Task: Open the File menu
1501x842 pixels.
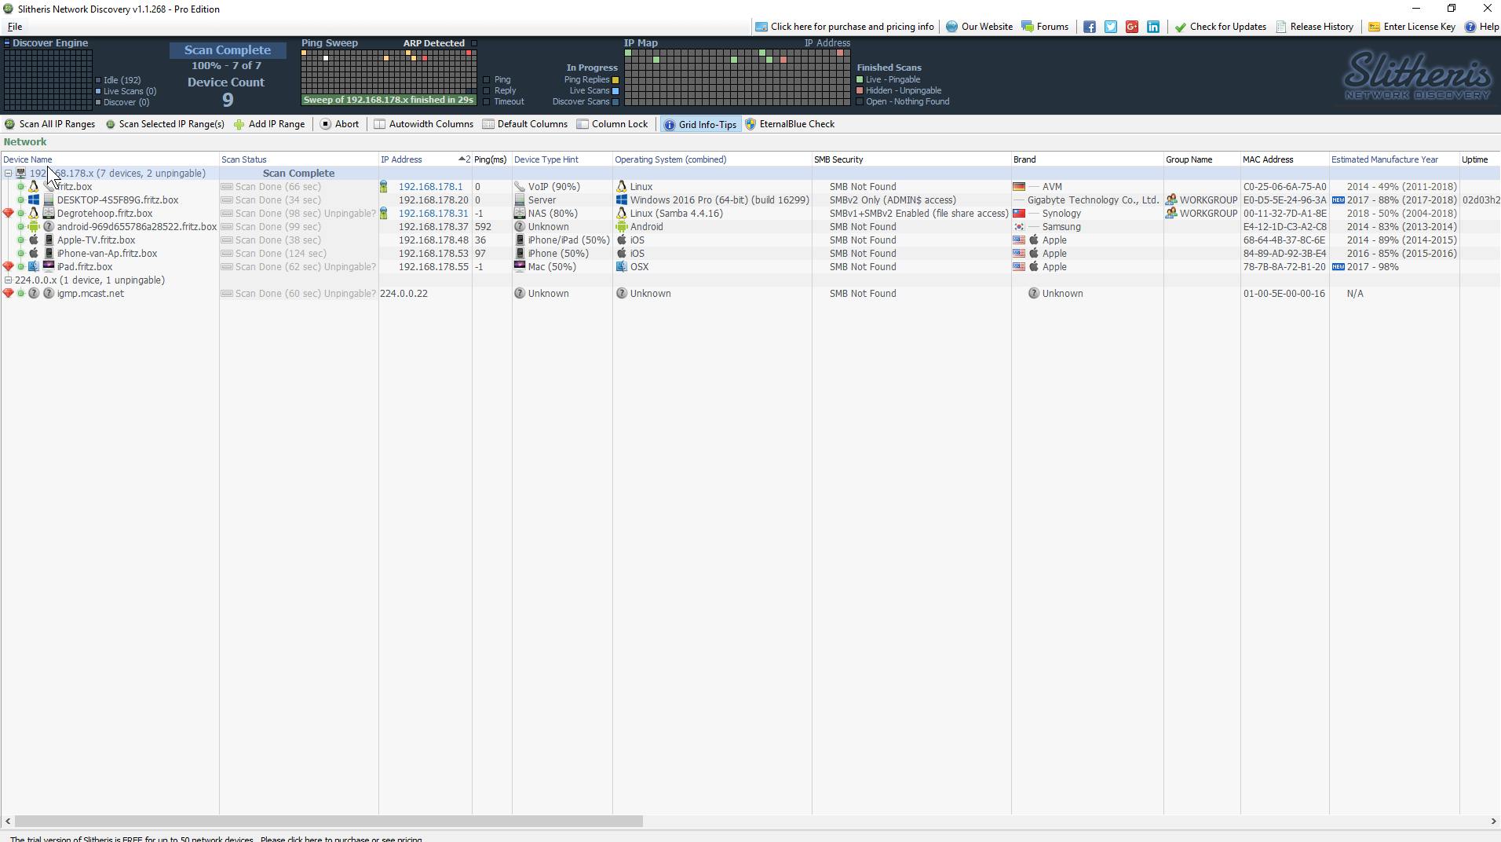Action: click(x=14, y=27)
